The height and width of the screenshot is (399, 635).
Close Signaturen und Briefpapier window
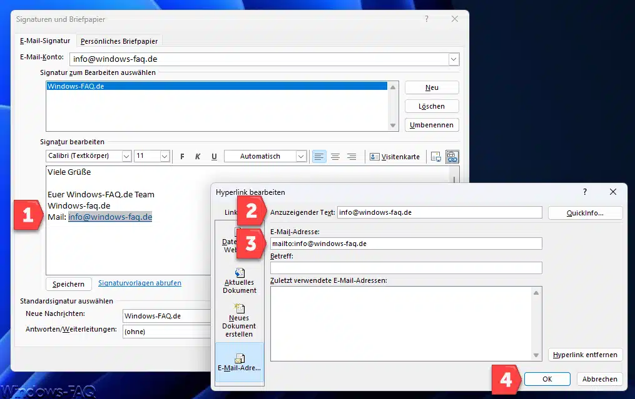pyautogui.click(x=455, y=19)
